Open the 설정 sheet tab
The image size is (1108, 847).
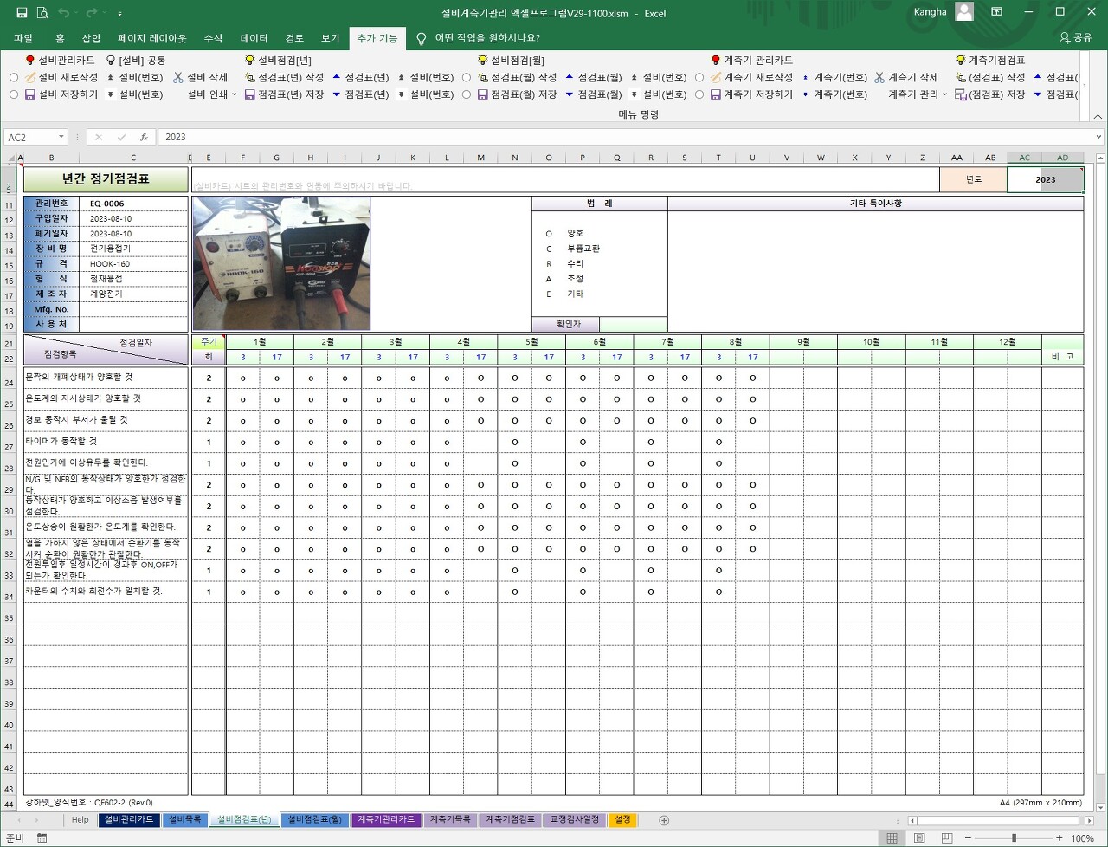[622, 819]
